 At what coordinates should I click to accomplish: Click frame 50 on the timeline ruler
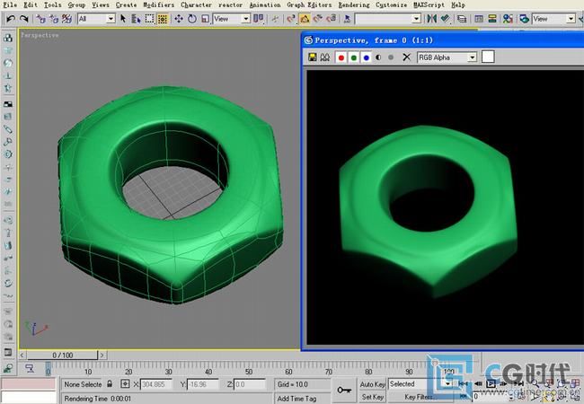click(x=249, y=372)
